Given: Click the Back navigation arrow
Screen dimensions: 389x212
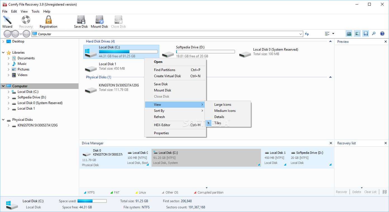Looking at the screenshot, I should [7, 34].
